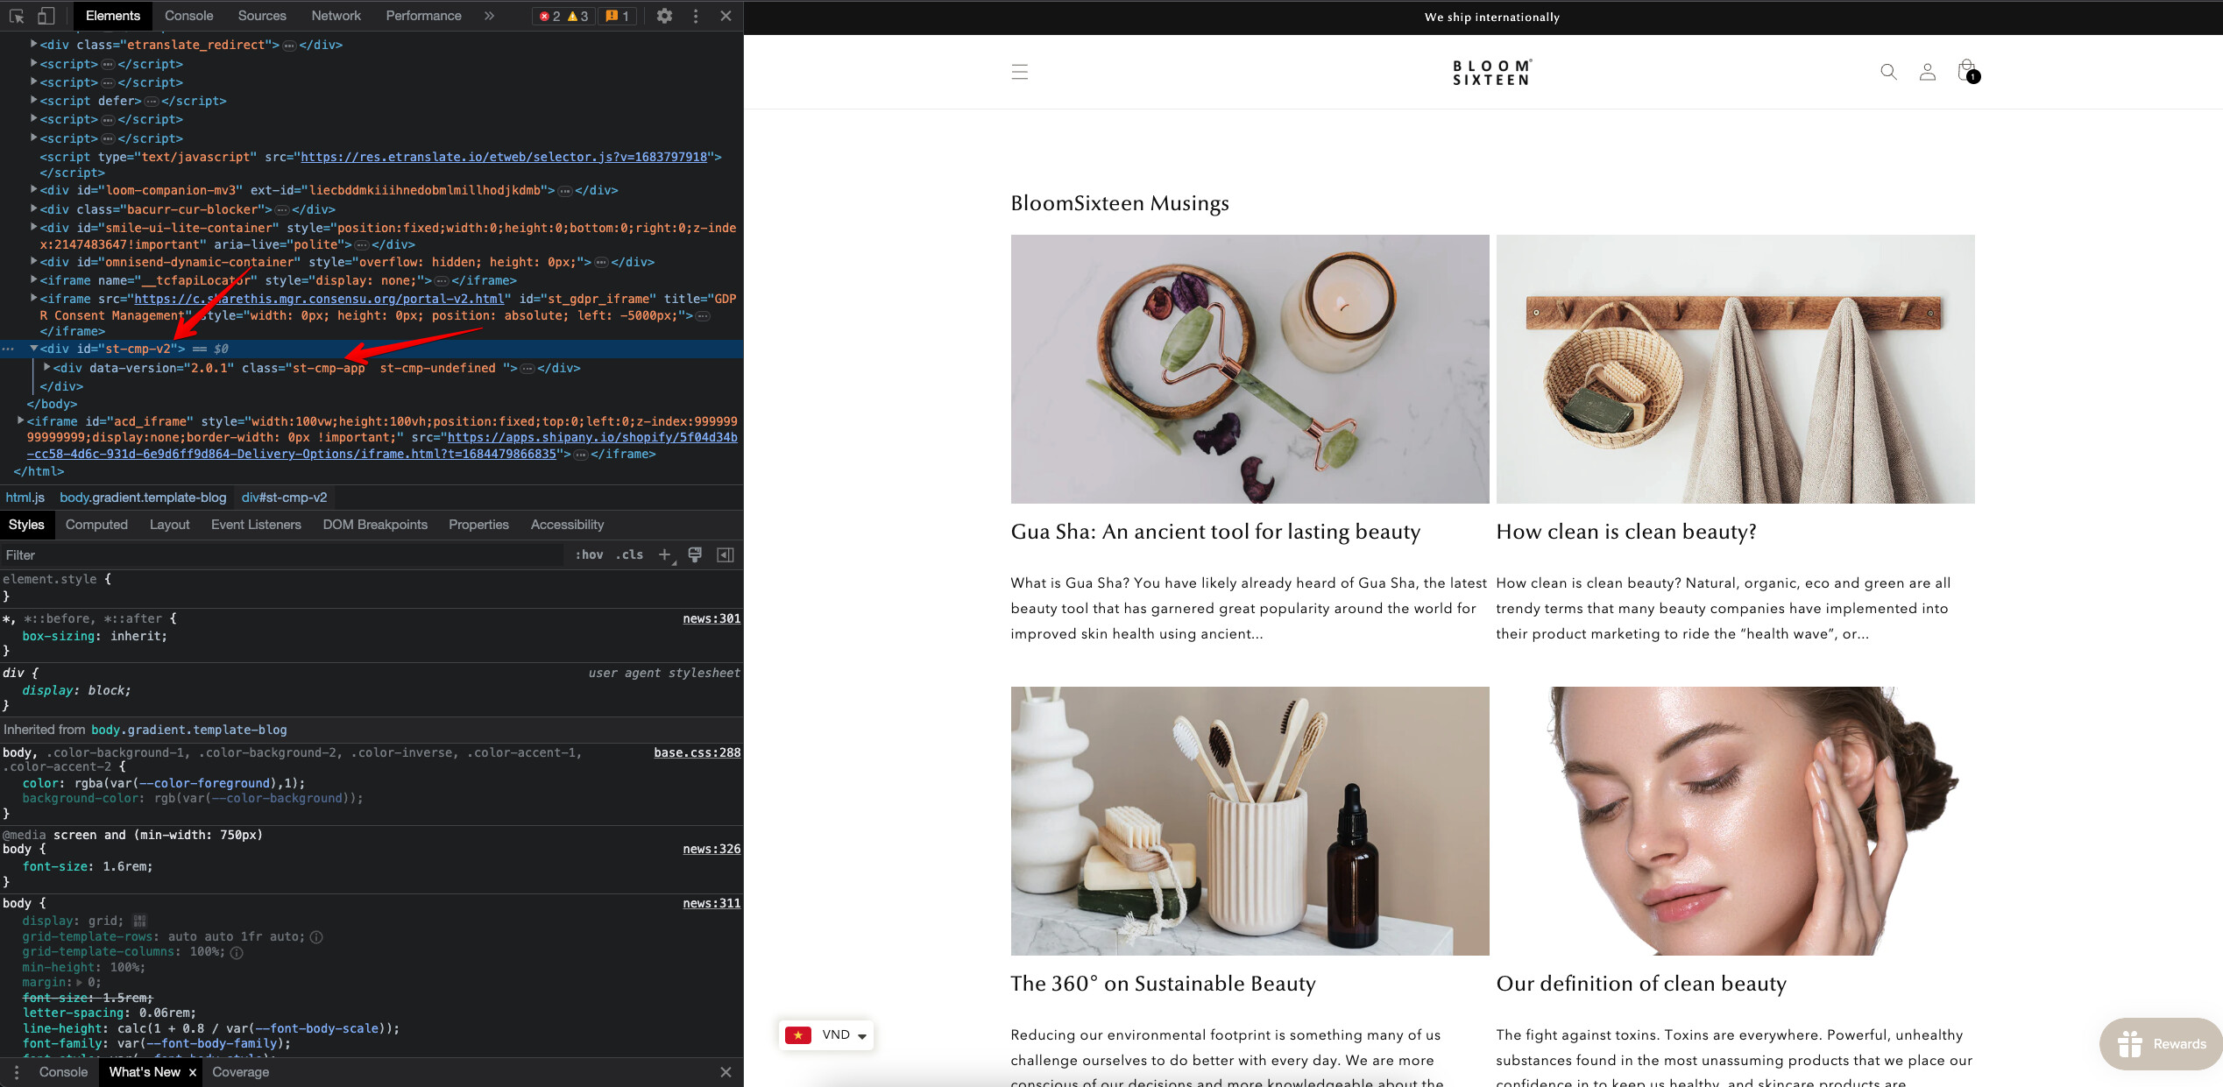Open the account login icon
Viewport: 2223px width, 1087px height.
(1927, 72)
